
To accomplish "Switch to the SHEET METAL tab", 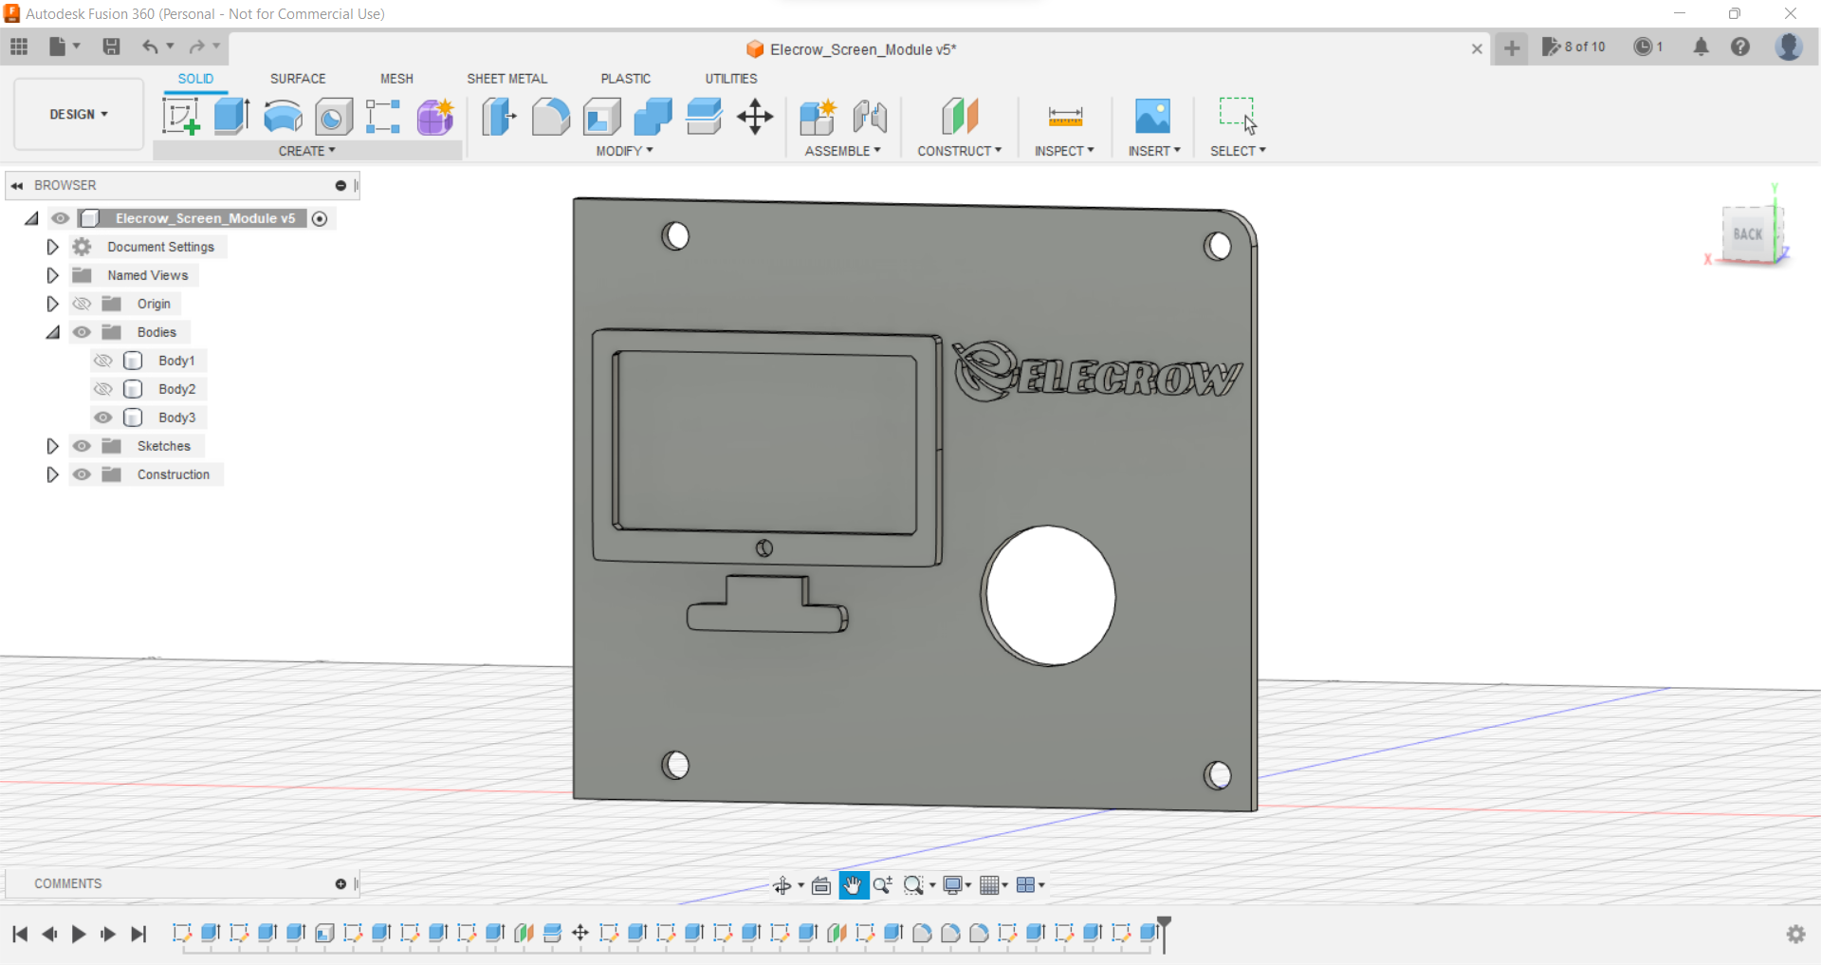I will [x=506, y=79].
